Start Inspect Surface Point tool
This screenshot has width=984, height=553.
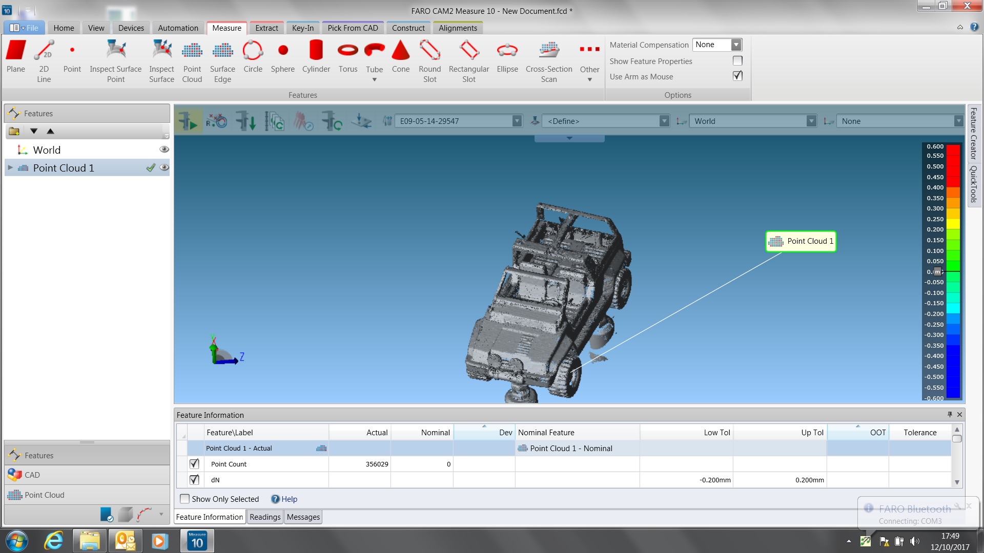click(116, 61)
